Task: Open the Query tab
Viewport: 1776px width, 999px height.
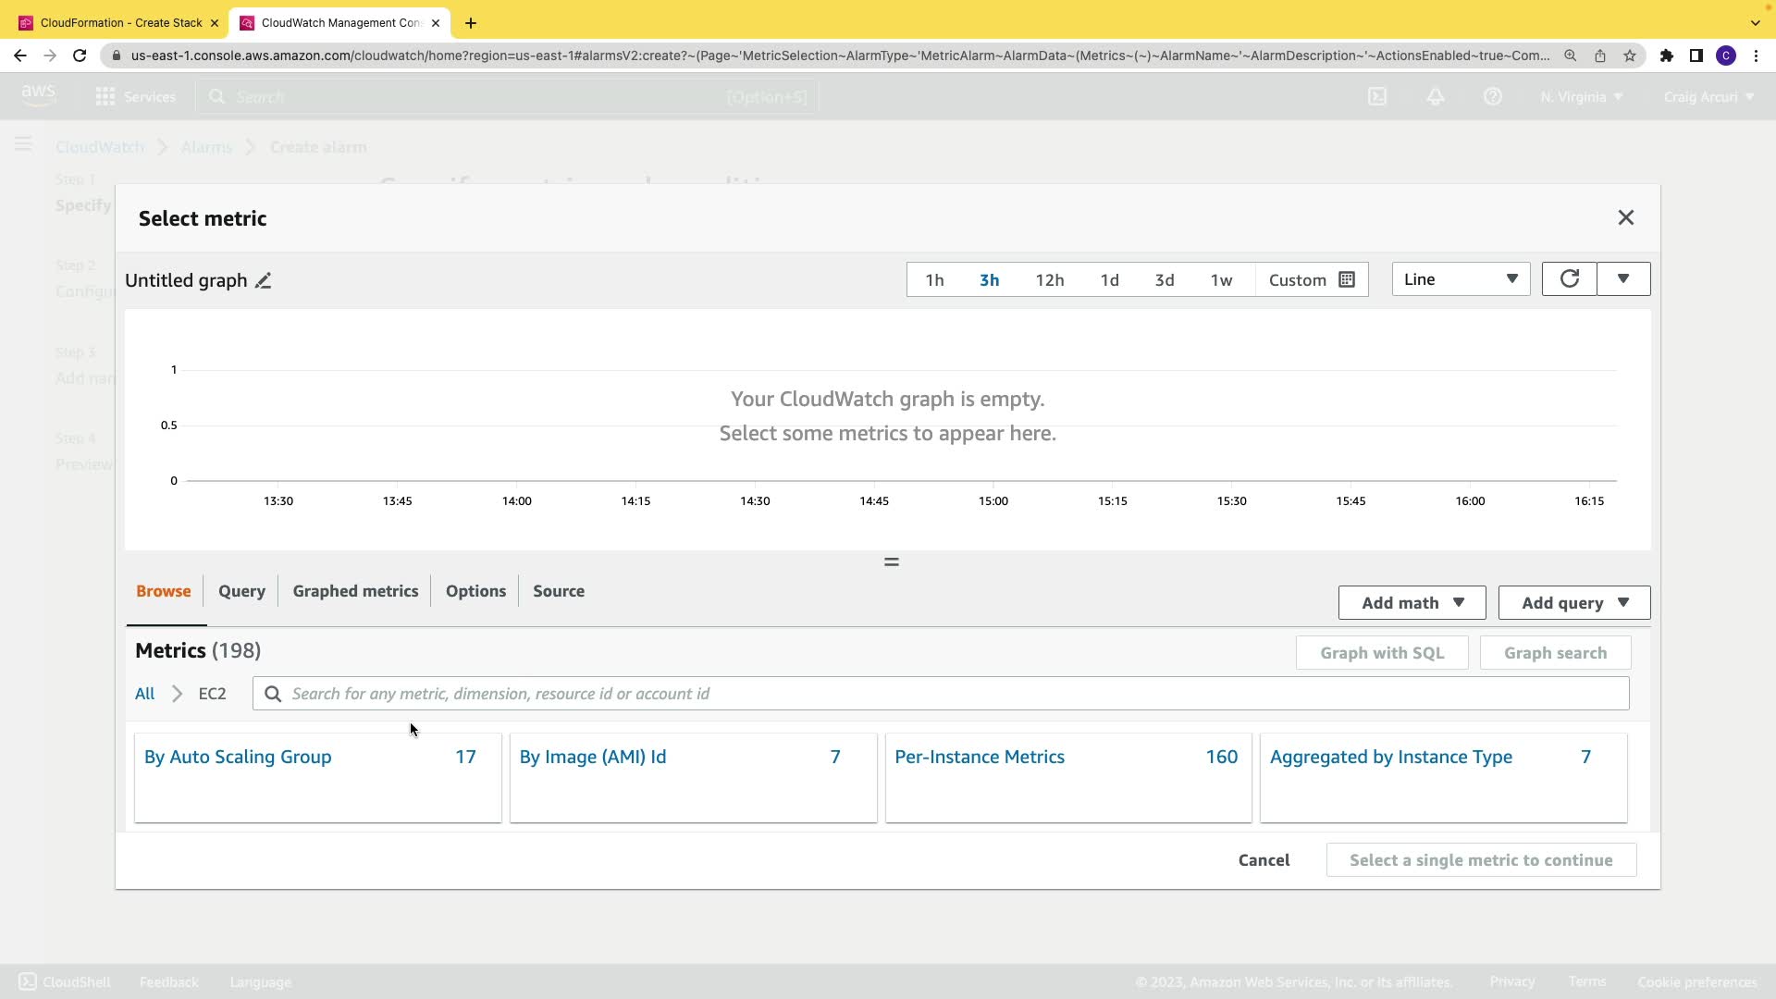Action: coord(241,591)
